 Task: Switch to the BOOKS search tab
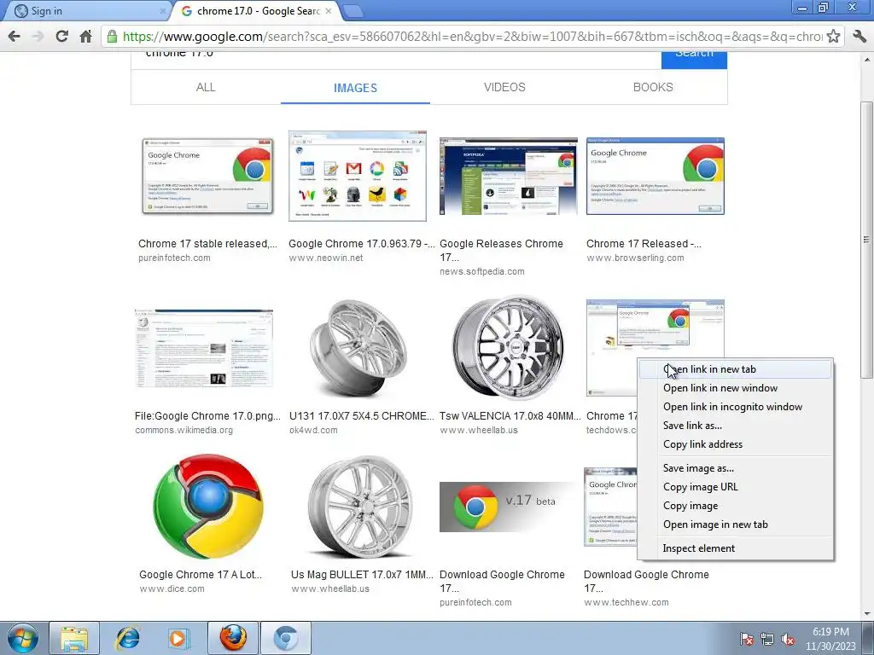tap(653, 87)
